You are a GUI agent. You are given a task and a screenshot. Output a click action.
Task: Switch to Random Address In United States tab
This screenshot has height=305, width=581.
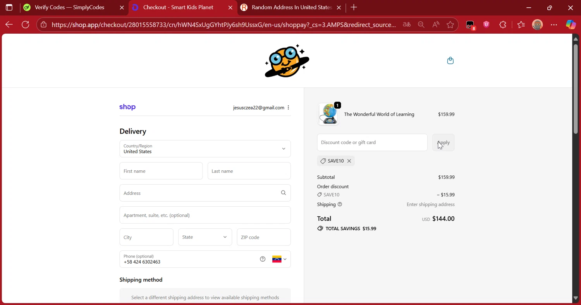coord(291,7)
